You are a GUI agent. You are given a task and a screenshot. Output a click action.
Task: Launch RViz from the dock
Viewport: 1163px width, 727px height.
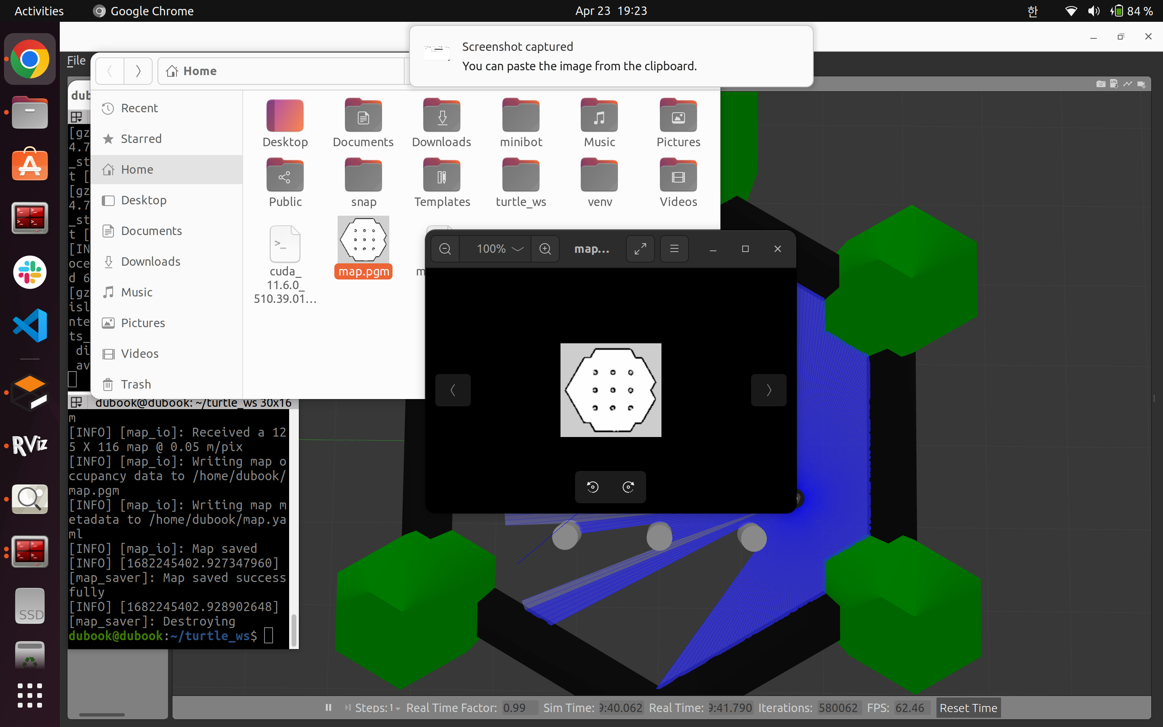tap(30, 445)
